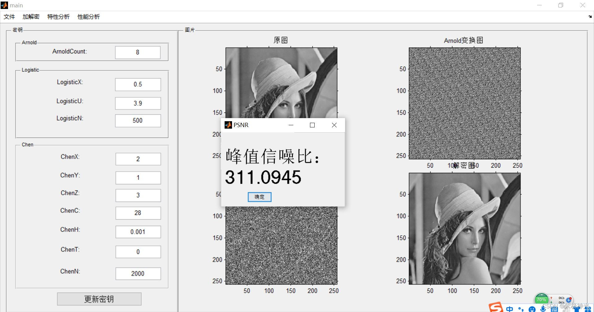This screenshot has width=594, height=312.
Task: Click the MATLAB icon in main title bar
Action: click(x=4, y=5)
